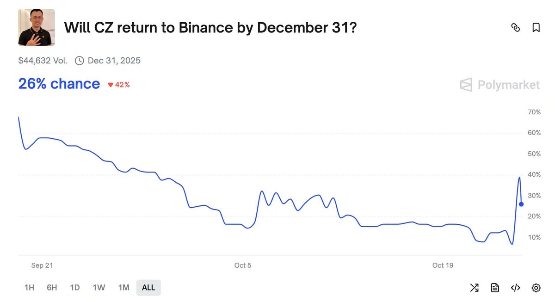Click the Polymarket logo watermark
The height and width of the screenshot is (302, 555).
coord(500,85)
